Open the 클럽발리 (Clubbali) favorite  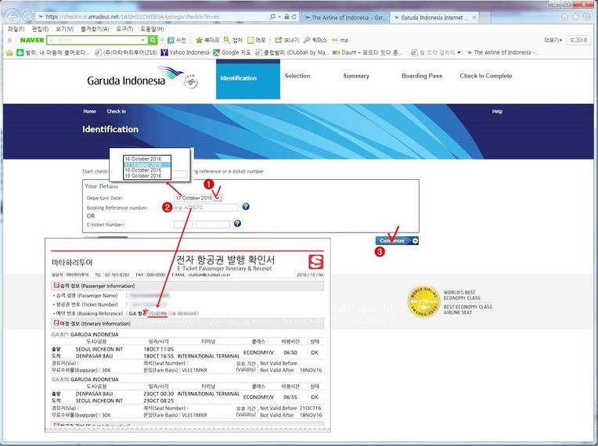click(x=292, y=52)
